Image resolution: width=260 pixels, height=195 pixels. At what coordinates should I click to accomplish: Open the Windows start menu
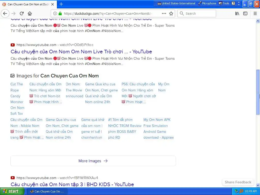pyautogui.click(x=12, y=191)
